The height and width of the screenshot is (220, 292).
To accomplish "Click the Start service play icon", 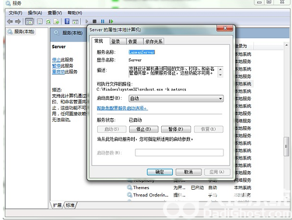I will click(86, 21).
